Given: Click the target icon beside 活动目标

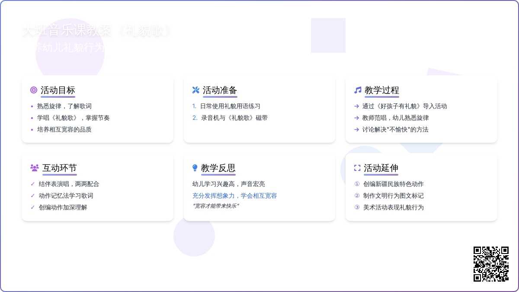Looking at the screenshot, I should pyautogui.click(x=34, y=90).
